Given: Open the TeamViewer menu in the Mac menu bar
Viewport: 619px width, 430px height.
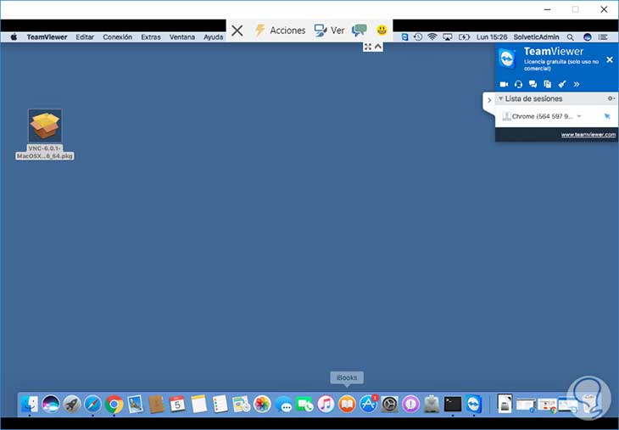Looking at the screenshot, I should coord(47,37).
